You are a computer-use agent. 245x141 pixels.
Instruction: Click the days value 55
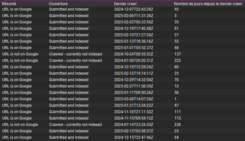(x=177, y=41)
